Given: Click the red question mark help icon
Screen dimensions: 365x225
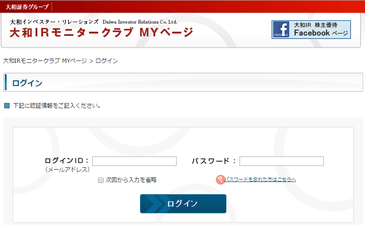Looking at the screenshot, I should [220, 180].
